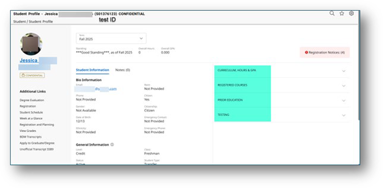This screenshot has width=384, height=189.
Task: Expand the Testing section
Action: click(x=282, y=115)
